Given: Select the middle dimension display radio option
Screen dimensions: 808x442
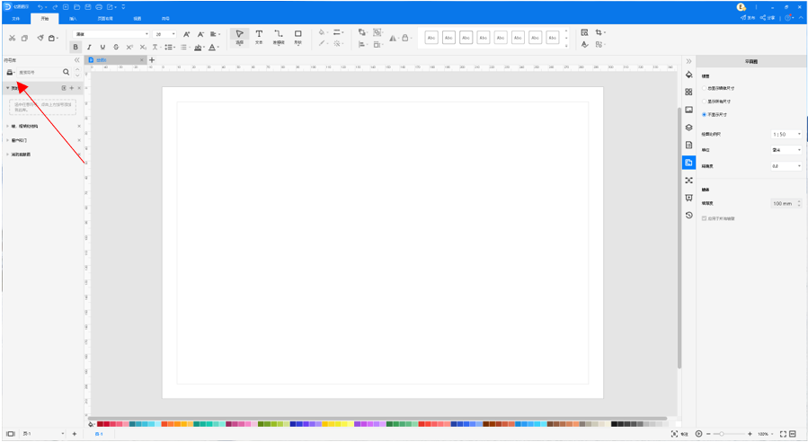Looking at the screenshot, I should pos(705,102).
